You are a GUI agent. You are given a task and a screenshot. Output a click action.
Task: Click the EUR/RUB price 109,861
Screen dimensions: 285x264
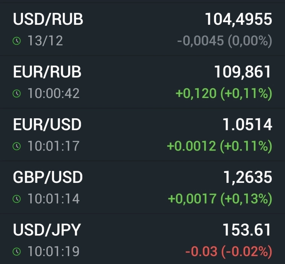click(x=243, y=72)
